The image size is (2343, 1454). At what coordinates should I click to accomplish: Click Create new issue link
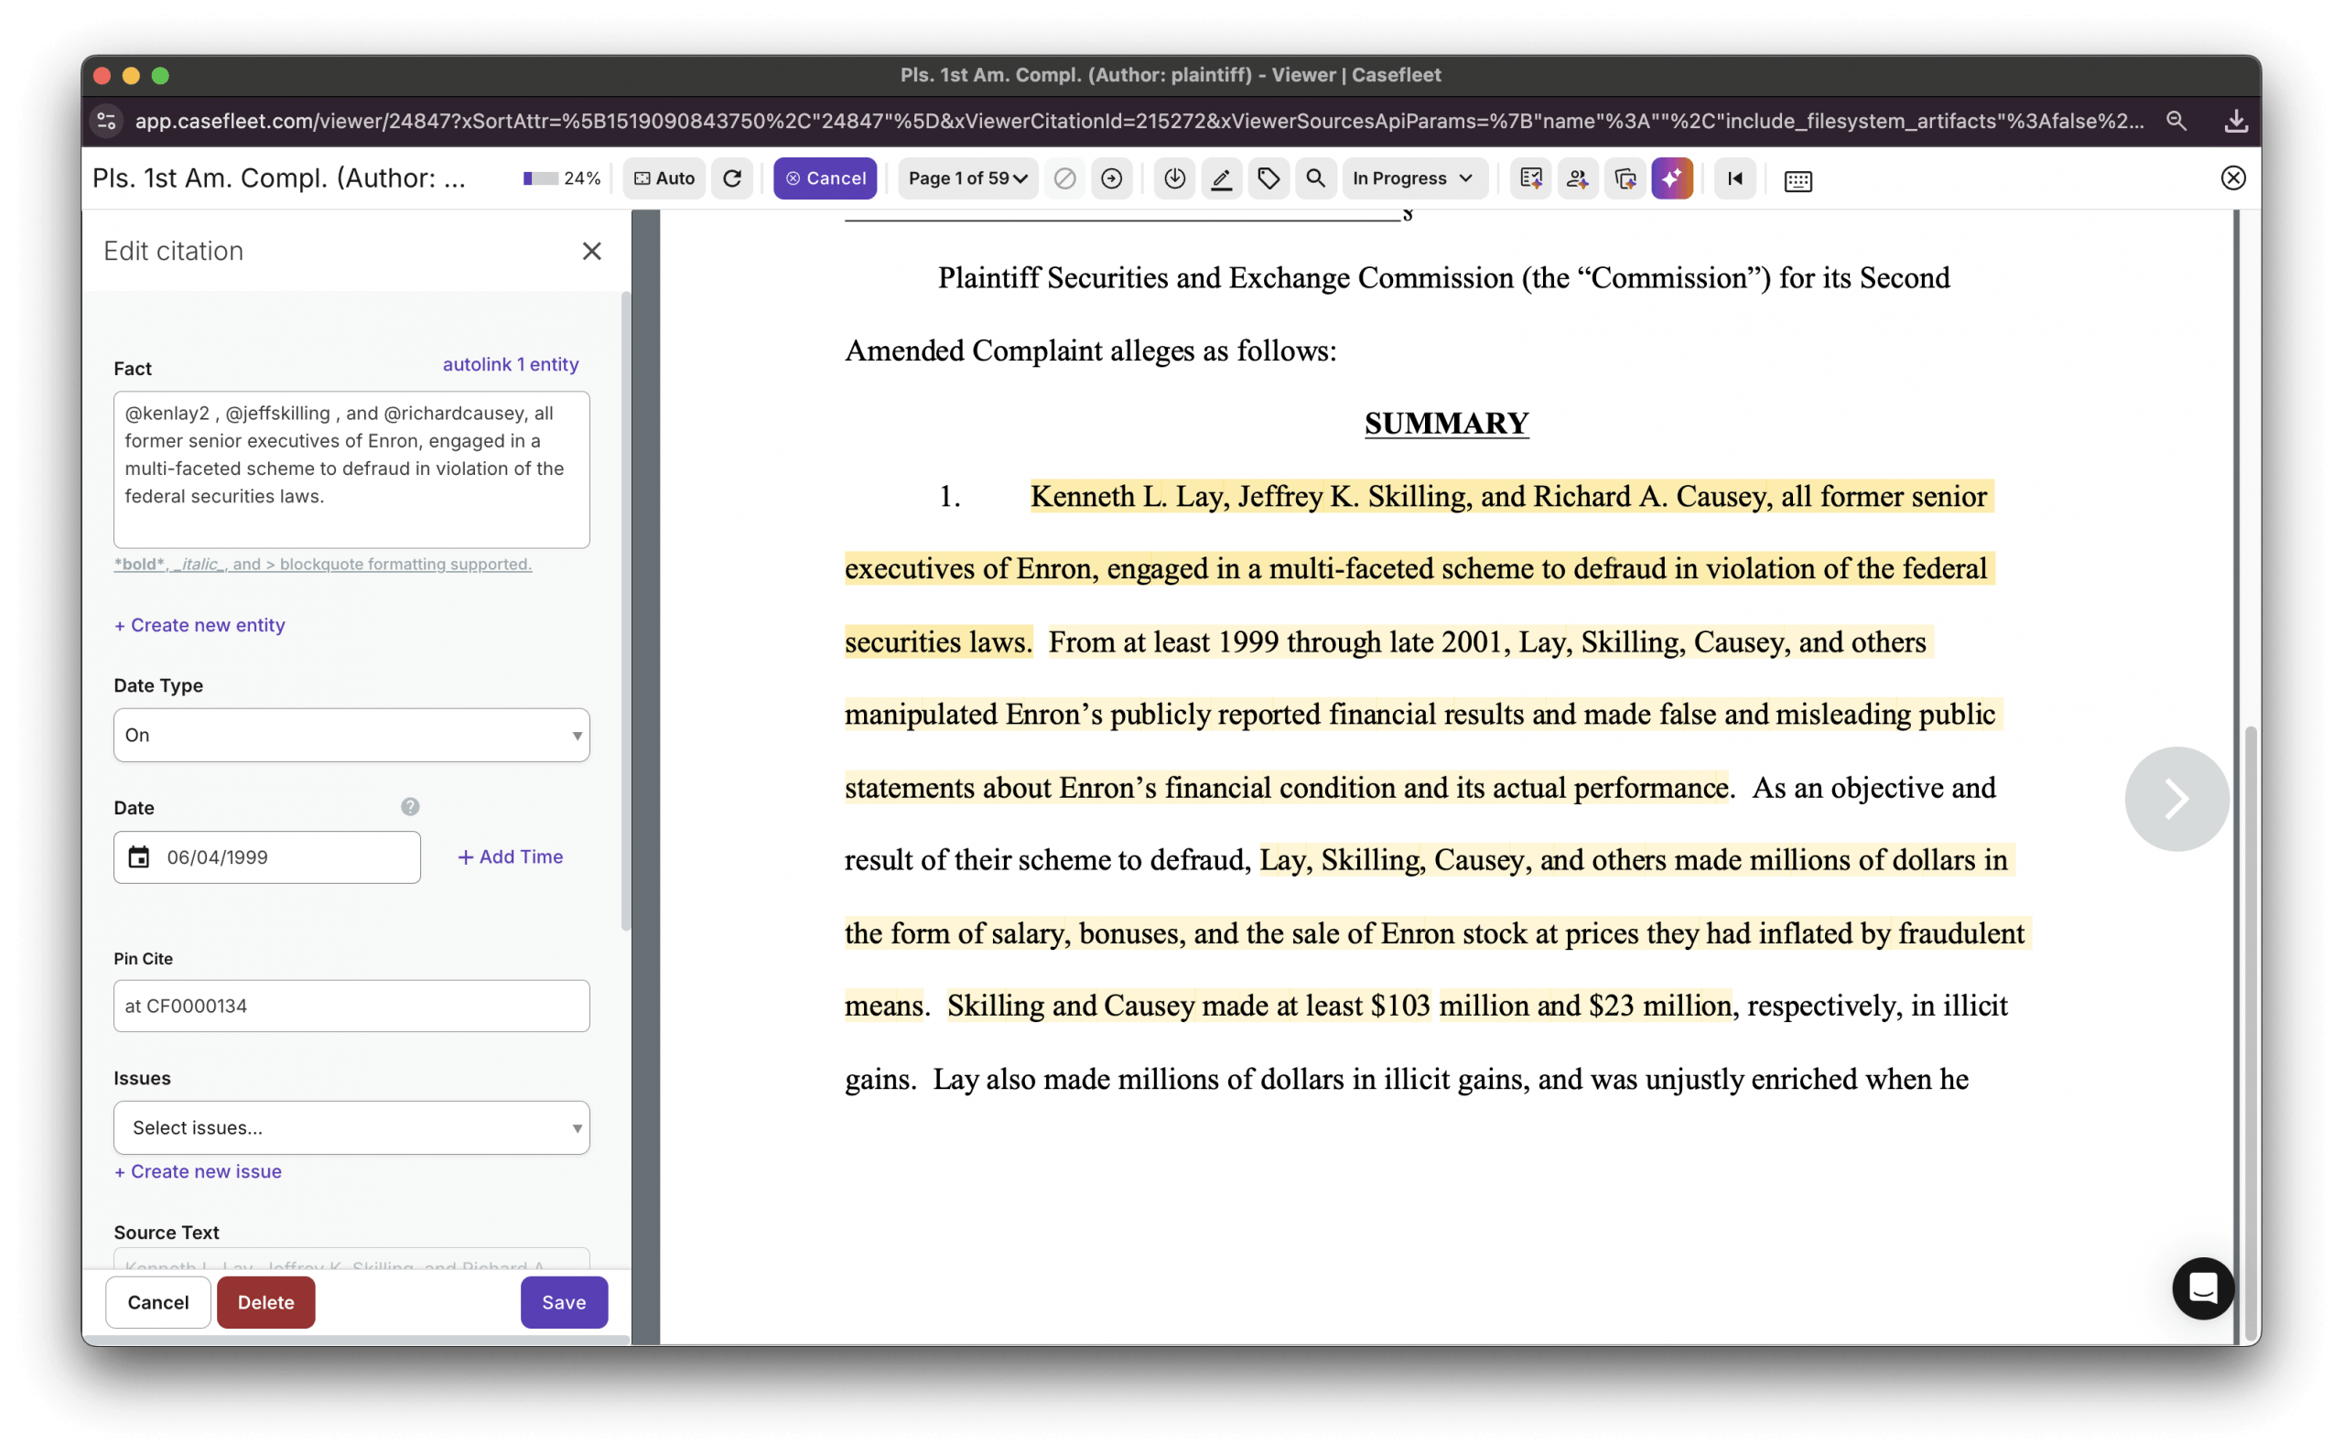pos(198,1172)
